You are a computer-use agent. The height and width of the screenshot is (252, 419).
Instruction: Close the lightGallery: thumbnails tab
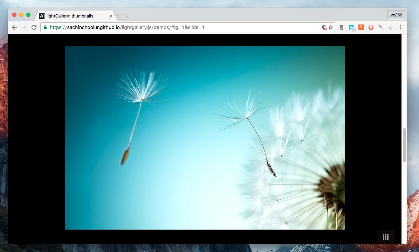(111, 16)
